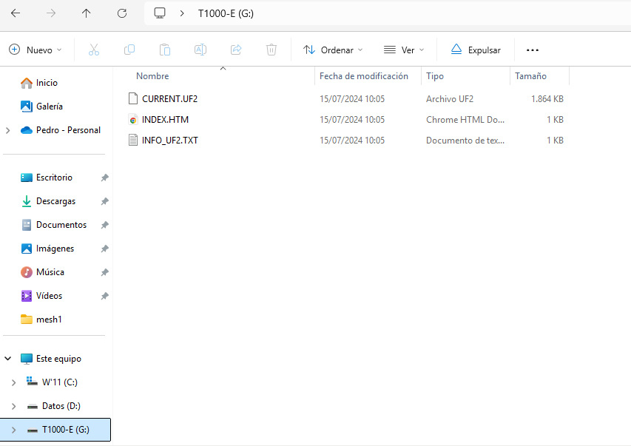Image resolution: width=631 pixels, height=446 pixels.
Task: Go up one folder level
Action: click(x=86, y=13)
